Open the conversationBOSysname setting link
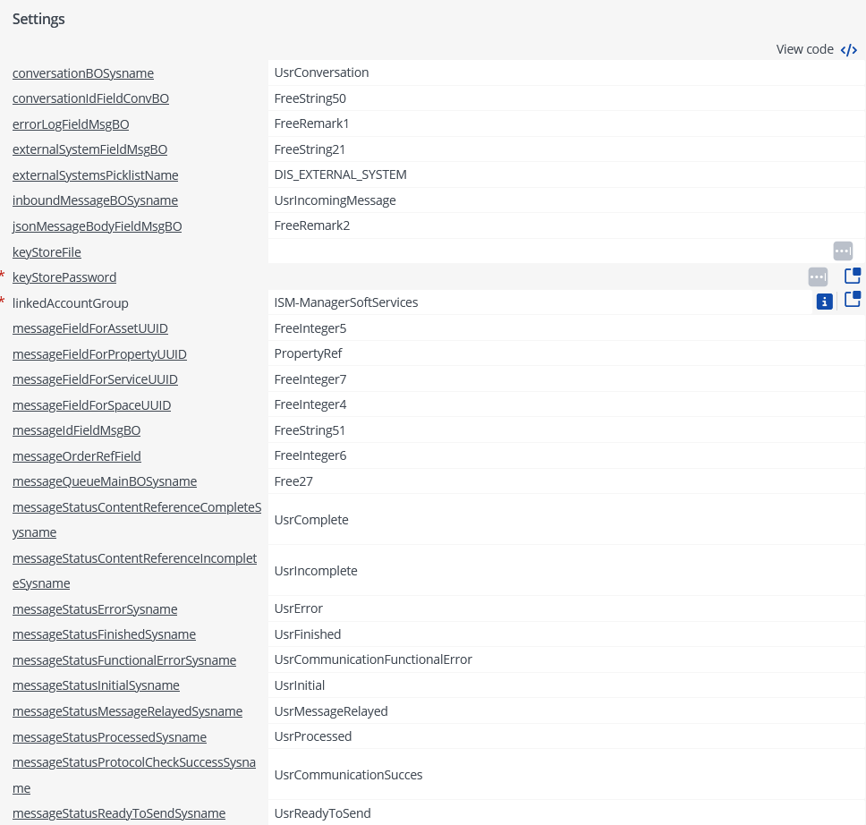 [83, 73]
